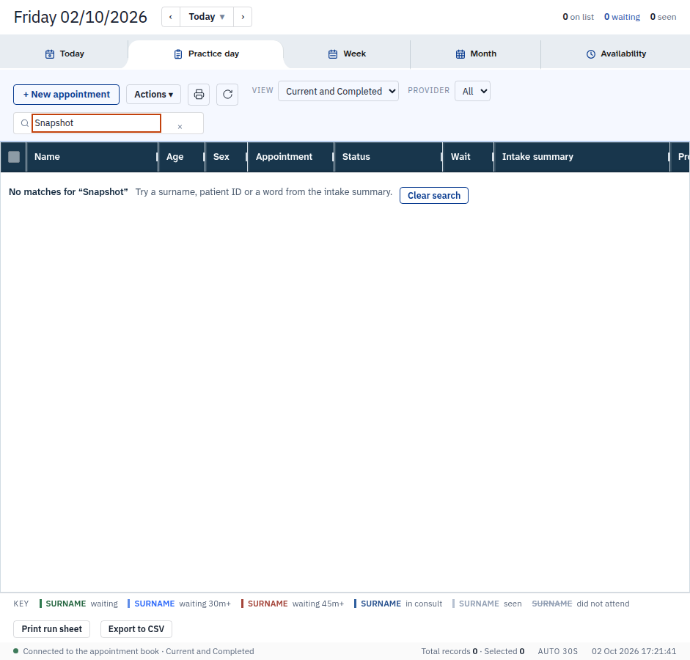The height and width of the screenshot is (660, 690).
Task: Go to next day arrow
Action: [x=243, y=17]
